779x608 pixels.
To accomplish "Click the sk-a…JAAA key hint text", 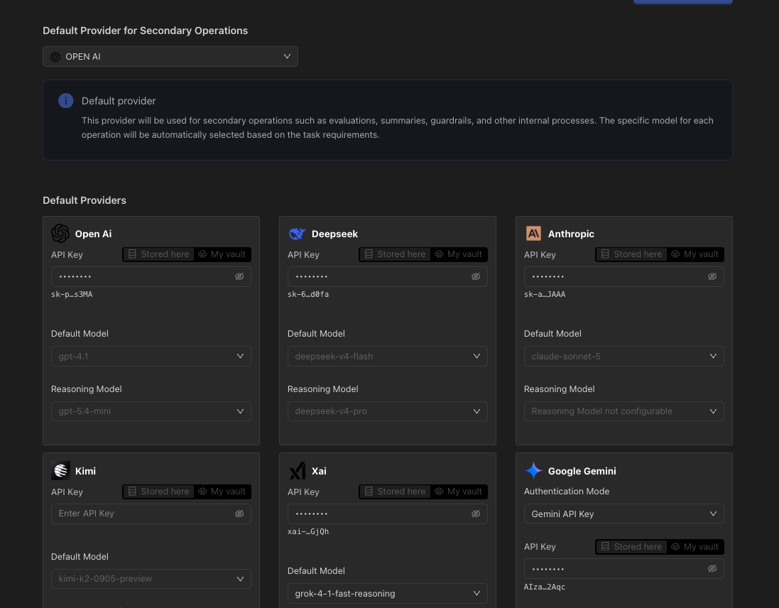I will (545, 294).
